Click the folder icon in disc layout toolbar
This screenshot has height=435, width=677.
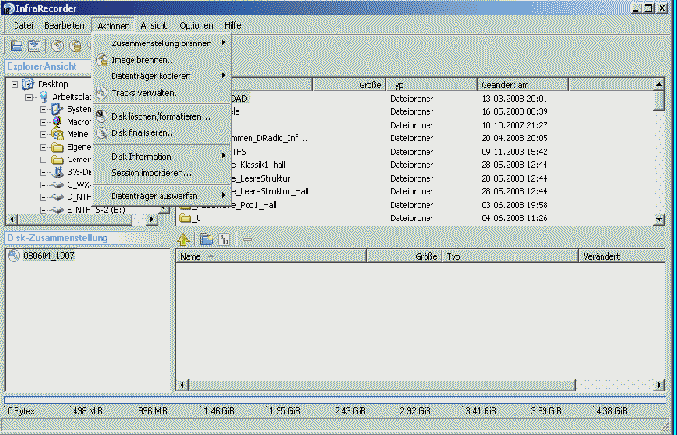(x=205, y=238)
